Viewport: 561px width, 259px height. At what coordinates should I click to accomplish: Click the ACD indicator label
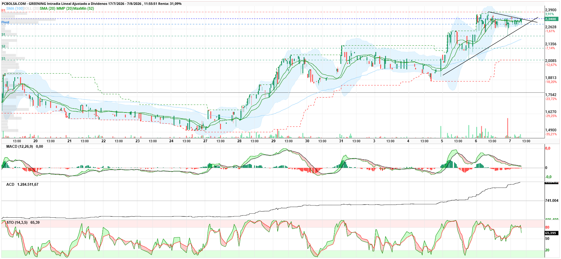tap(10, 185)
